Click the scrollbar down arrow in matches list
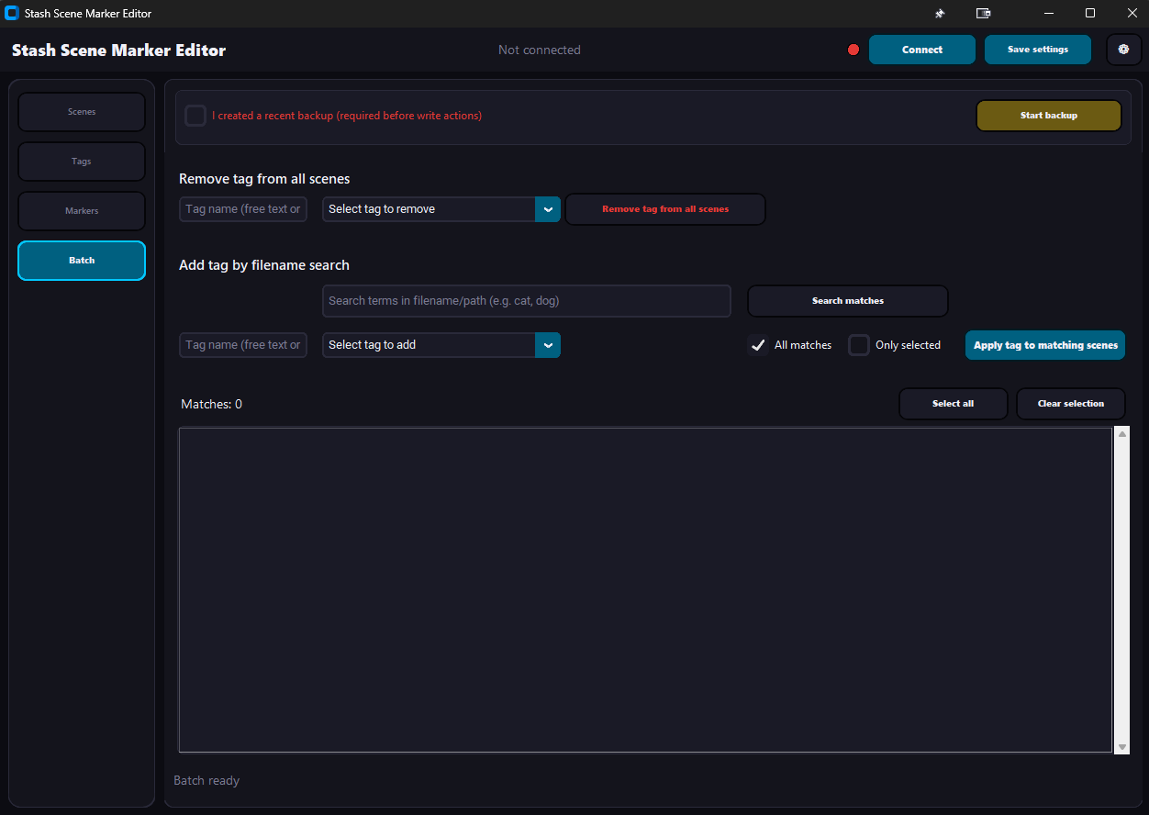1149x815 pixels. (x=1121, y=747)
